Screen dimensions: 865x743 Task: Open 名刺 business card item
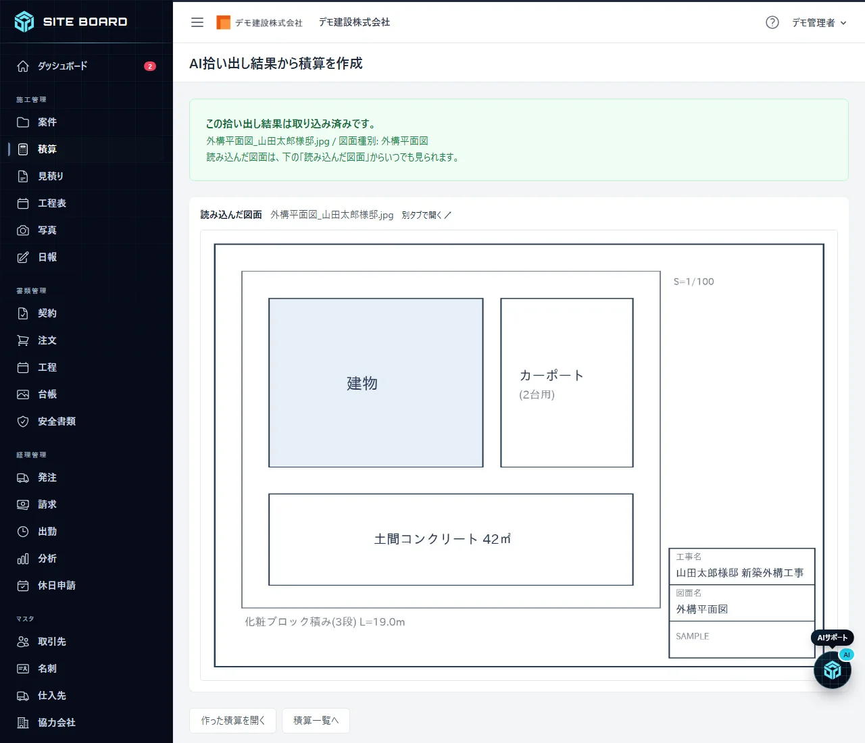(x=86, y=669)
